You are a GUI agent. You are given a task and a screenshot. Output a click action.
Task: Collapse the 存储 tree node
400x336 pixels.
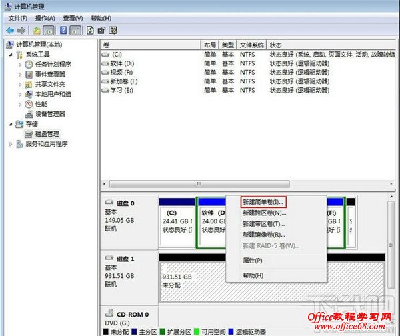(11, 124)
